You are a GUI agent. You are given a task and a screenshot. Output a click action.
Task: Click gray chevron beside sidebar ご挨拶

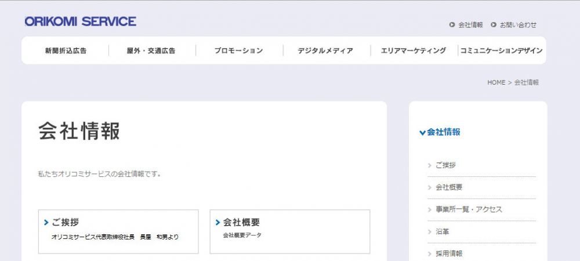429,165
